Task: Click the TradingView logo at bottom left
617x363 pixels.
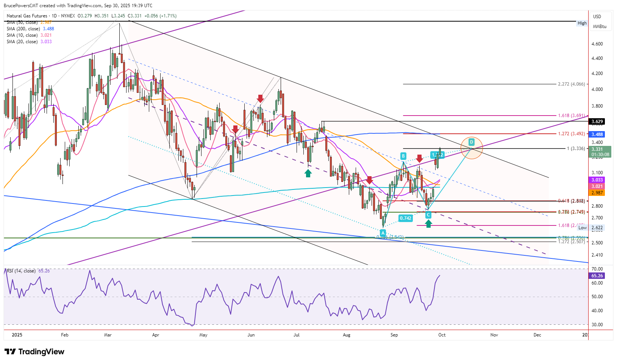Action: (34, 352)
